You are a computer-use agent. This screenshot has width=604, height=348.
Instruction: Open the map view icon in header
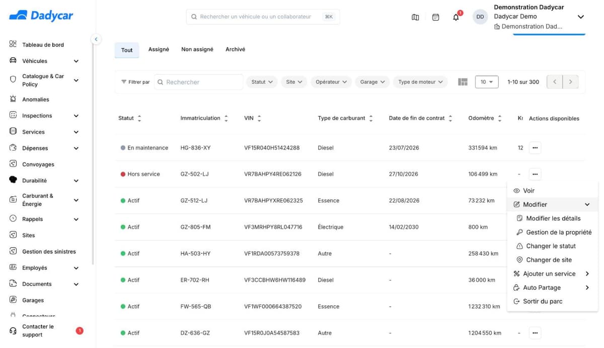tap(415, 17)
